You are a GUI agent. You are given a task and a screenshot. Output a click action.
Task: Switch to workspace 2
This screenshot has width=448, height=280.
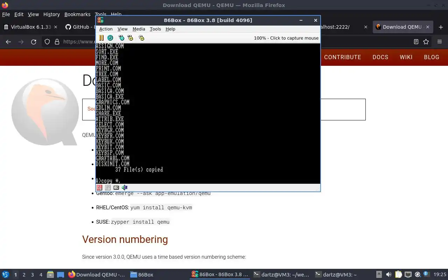[x=24, y=275]
